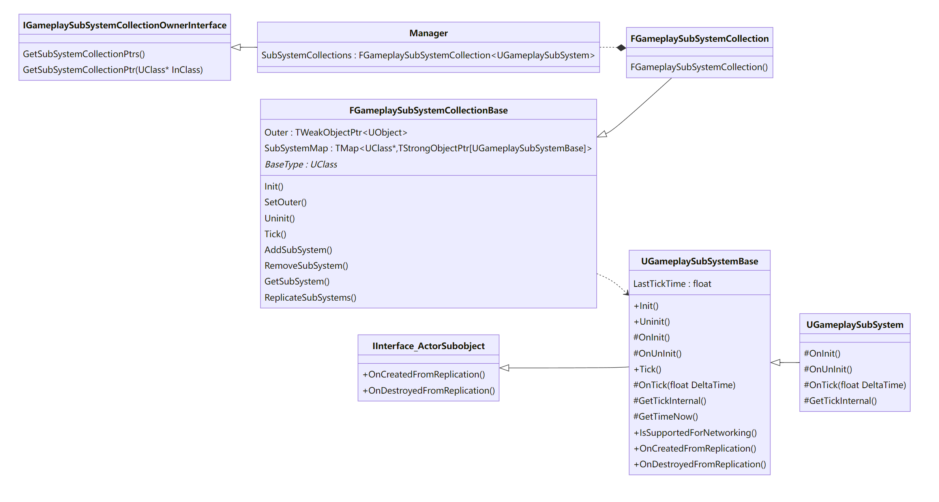939x502 pixels.
Task: Select the UGameplaySubSystem class header
Action: tap(855, 325)
